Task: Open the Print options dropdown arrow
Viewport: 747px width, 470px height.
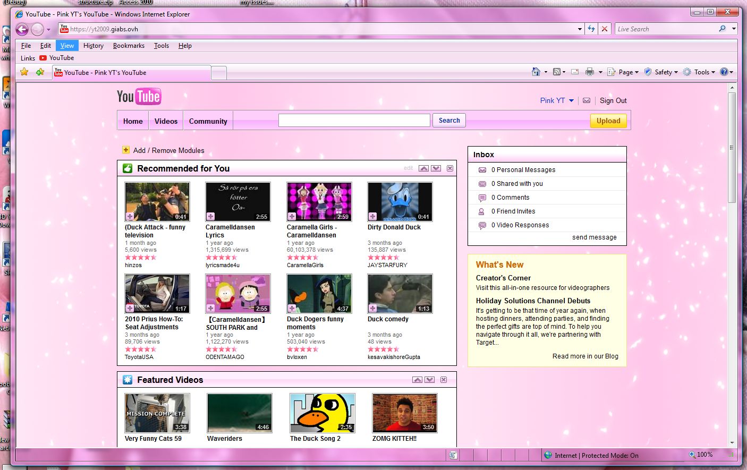Action: (600, 72)
